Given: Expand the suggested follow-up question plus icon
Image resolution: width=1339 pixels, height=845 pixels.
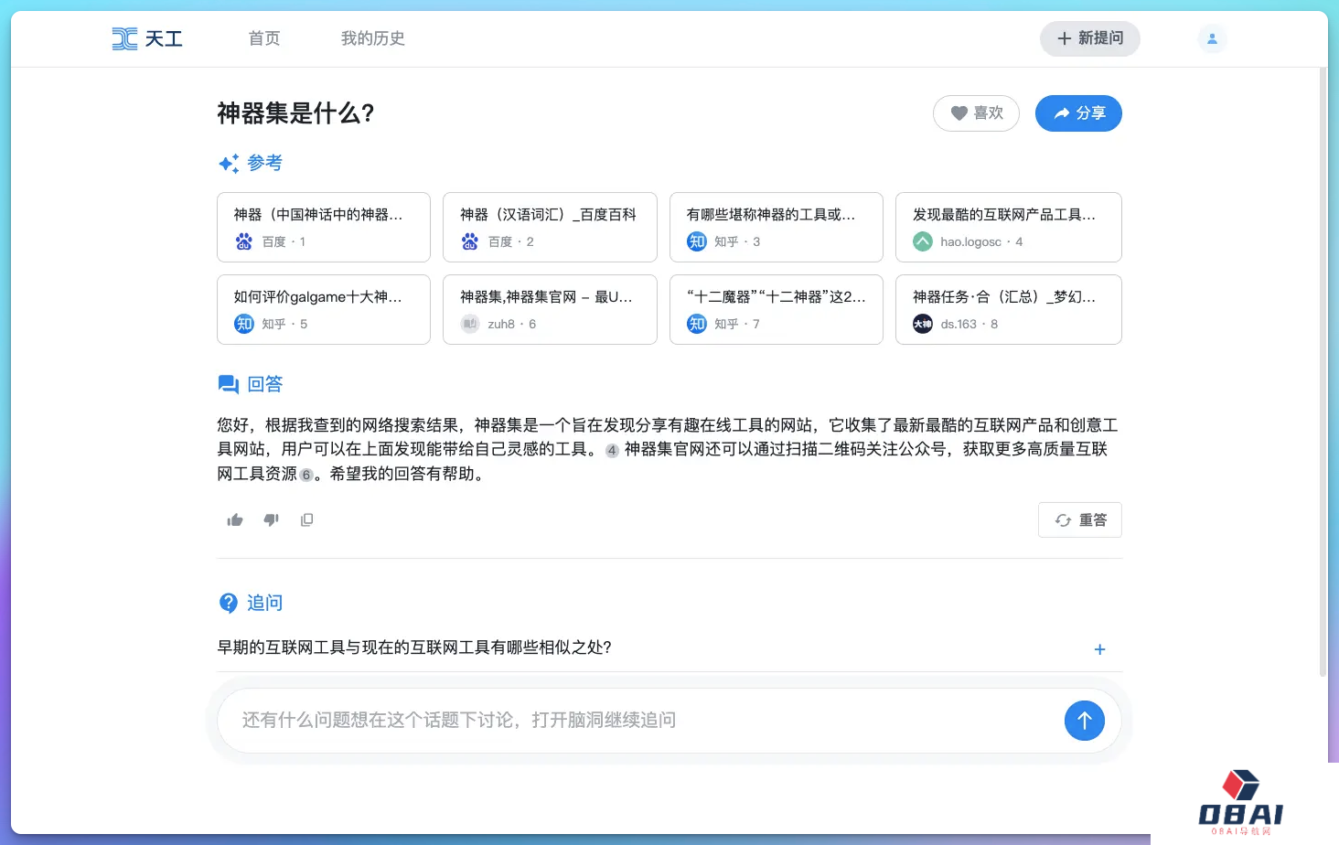Looking at the screenshot, I should pos(1099,649).
